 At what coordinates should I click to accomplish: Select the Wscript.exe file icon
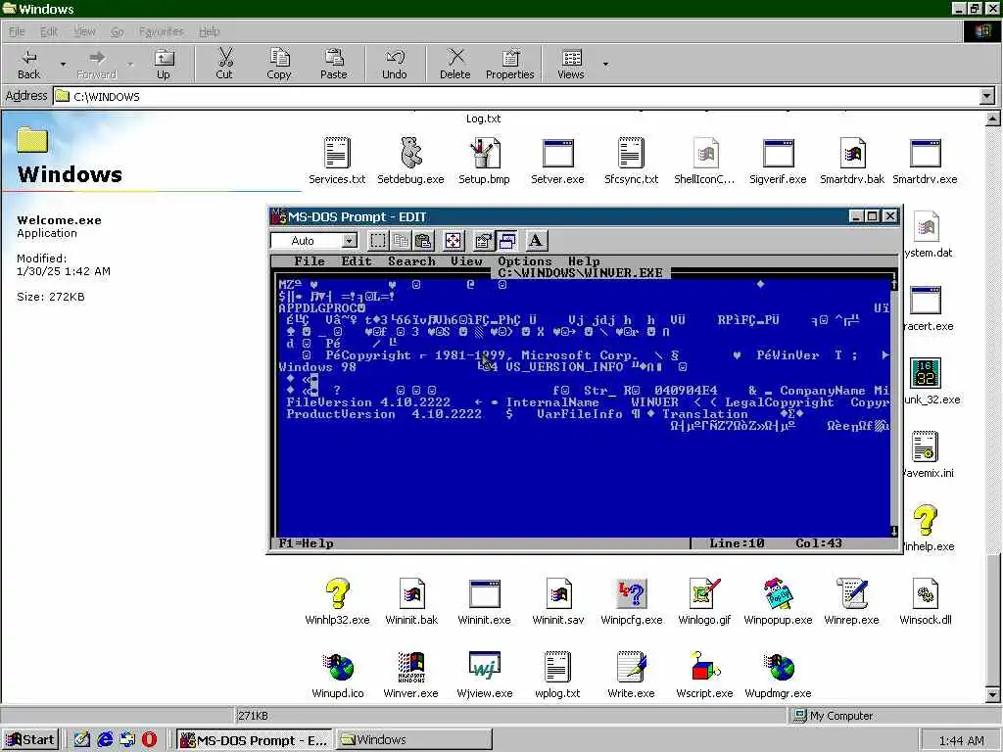(704, 668)
